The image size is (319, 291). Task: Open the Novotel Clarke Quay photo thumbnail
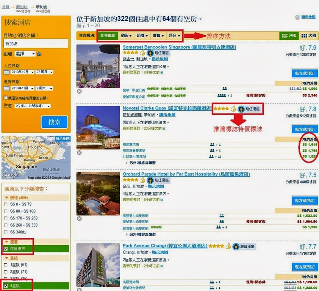[98, 128]
